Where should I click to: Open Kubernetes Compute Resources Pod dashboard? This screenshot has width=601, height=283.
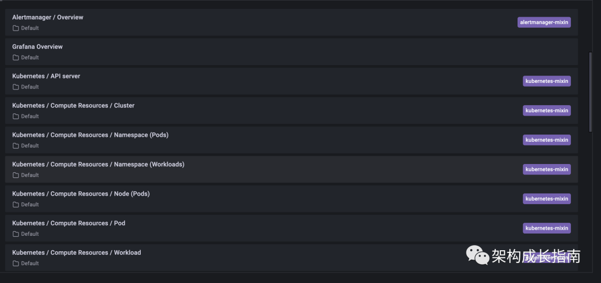68,224
